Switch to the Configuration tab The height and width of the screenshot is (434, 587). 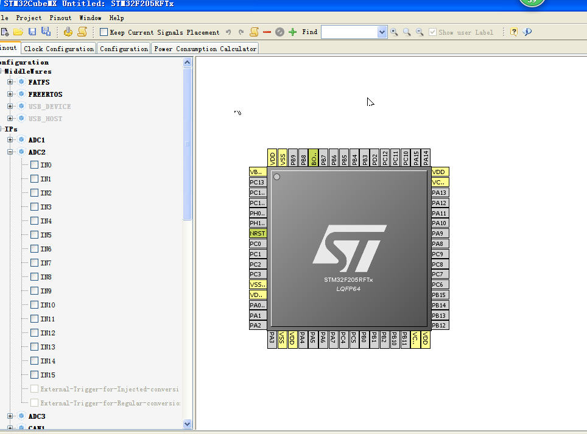click(x=124, y=49)
